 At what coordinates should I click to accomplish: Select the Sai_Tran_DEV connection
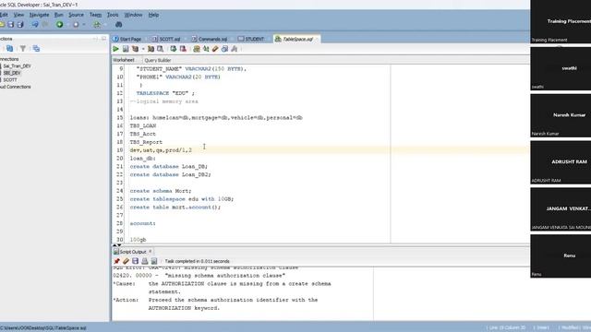pyautogui.click(x=17, y=65)
